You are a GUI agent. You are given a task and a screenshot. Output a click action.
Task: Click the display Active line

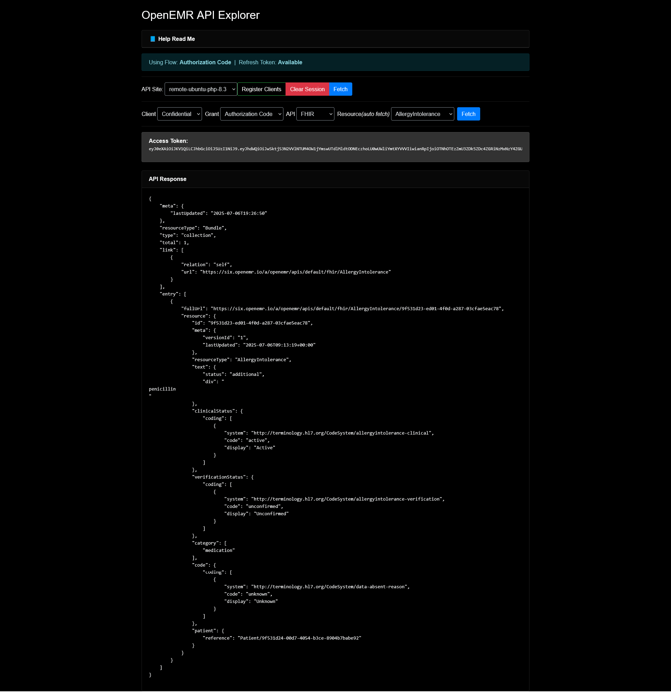(x=250, y=448)
